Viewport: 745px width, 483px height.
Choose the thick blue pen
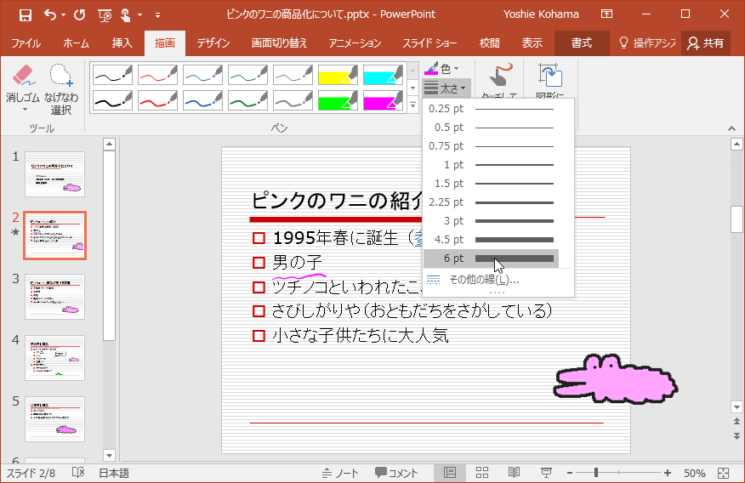click(203, 100)
